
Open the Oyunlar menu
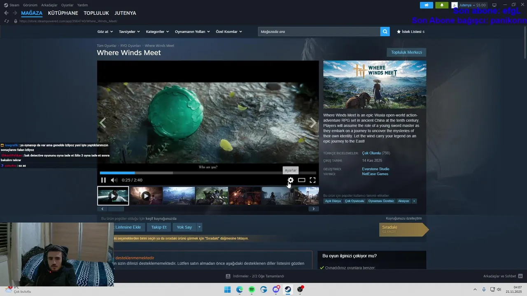(x=68, y=5)
